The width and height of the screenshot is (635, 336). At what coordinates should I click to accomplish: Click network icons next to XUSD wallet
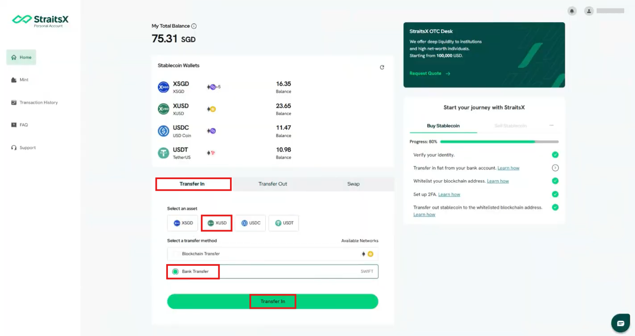point(211,109)
